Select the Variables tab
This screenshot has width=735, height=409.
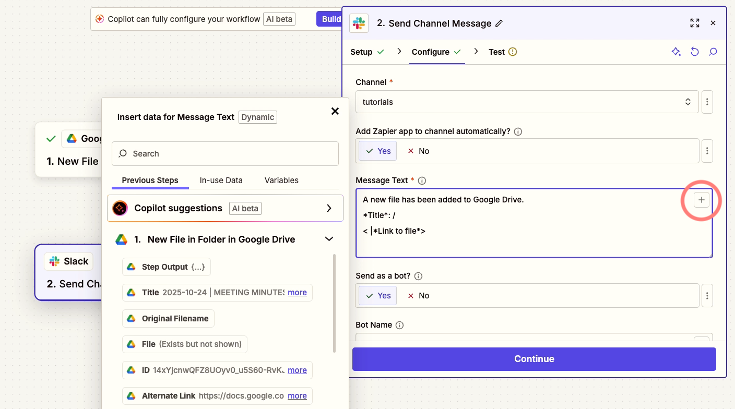[281, 181]
